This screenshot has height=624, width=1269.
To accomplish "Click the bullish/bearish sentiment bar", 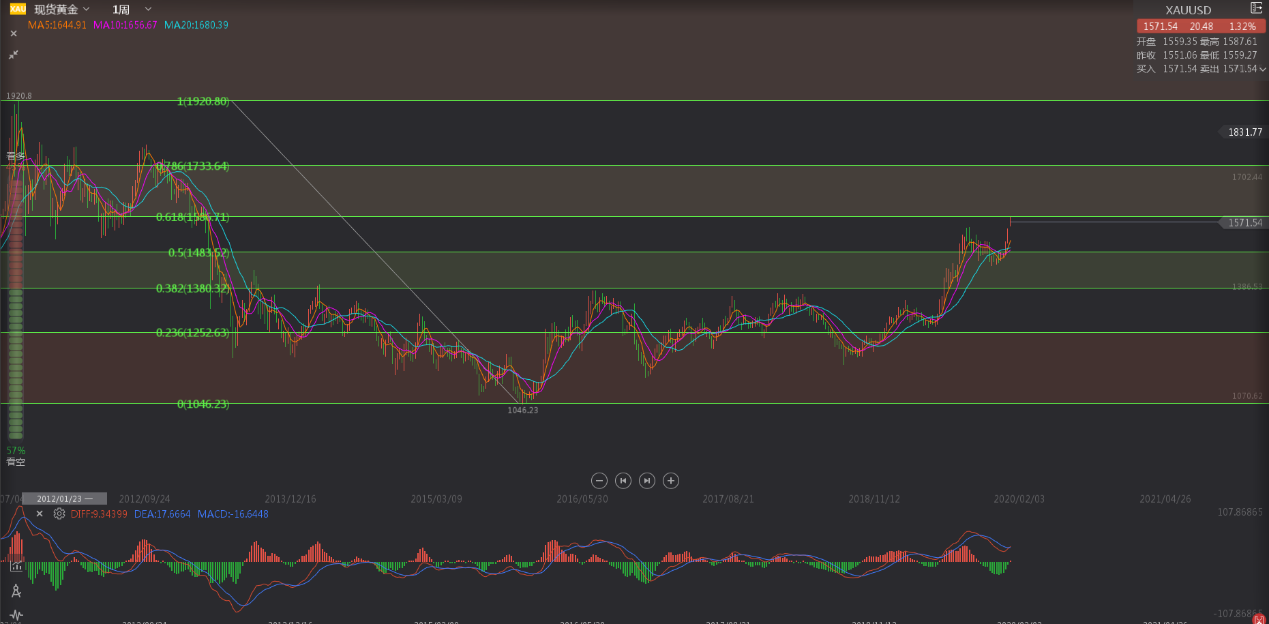I will (15, 307).
